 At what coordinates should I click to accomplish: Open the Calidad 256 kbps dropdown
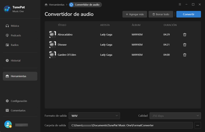[175, 116]
